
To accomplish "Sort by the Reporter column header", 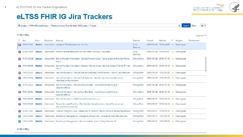I will click(x=136, y=41).
